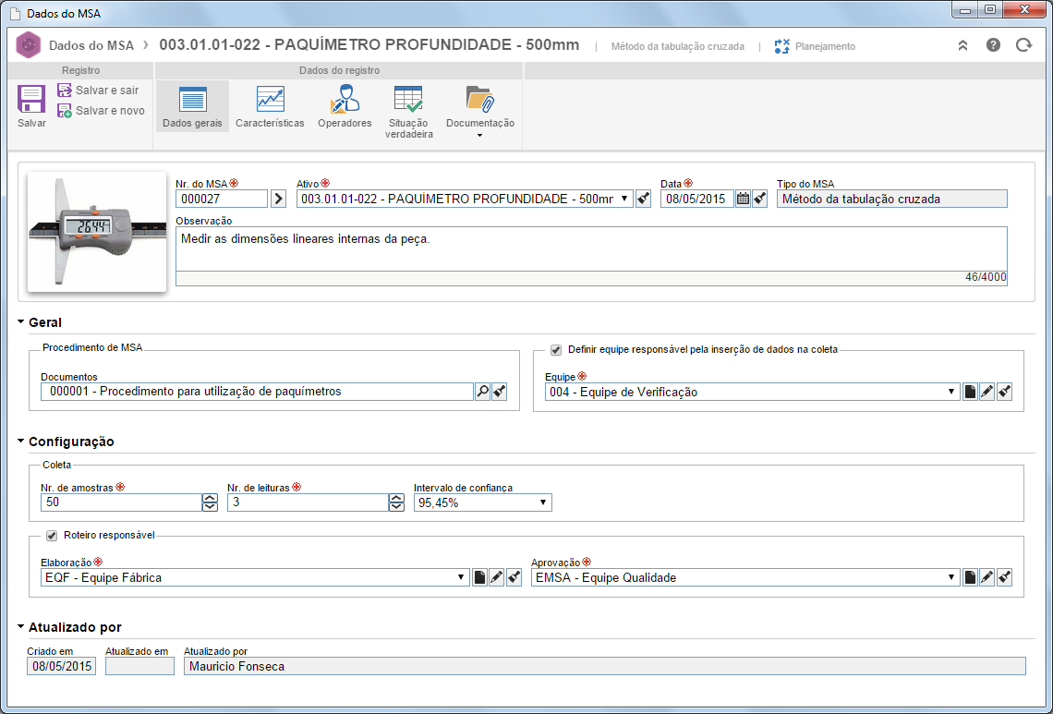Click the magnifier icon beside Documentos
1053x714 pixels.
tap(482, 392)
